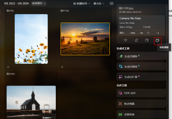Open the 按 拍摄时间 sort dropdown
The image size is (172, 119).
[82, 4]
